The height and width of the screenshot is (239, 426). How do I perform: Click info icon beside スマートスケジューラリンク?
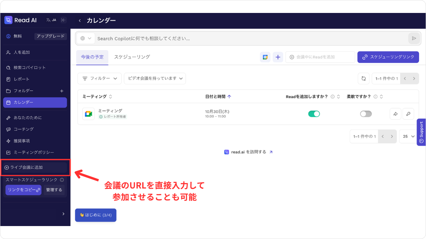pos(62,180)
